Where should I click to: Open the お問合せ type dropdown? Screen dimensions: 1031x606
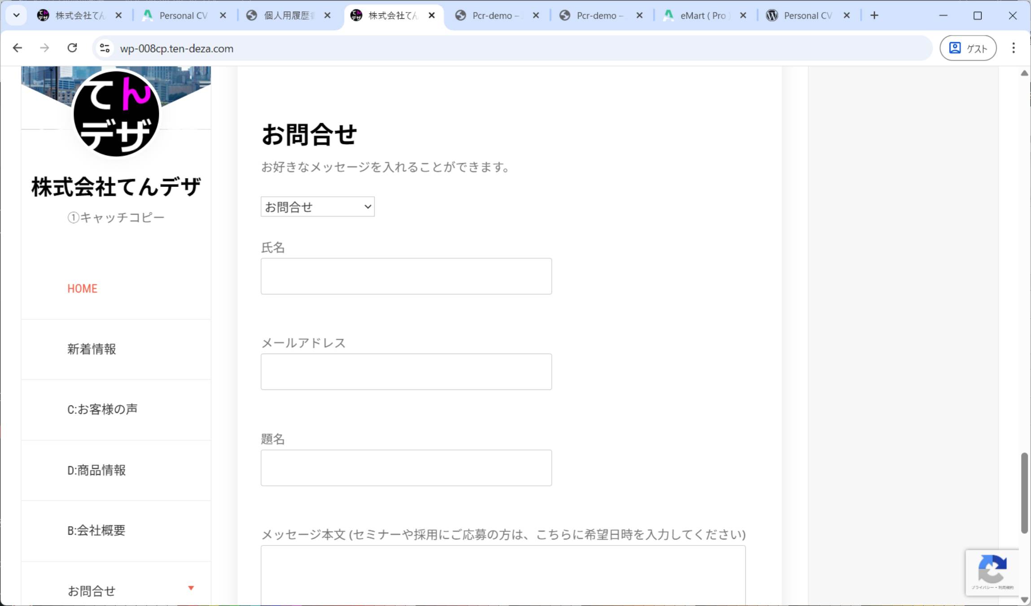tap(317, 207)
